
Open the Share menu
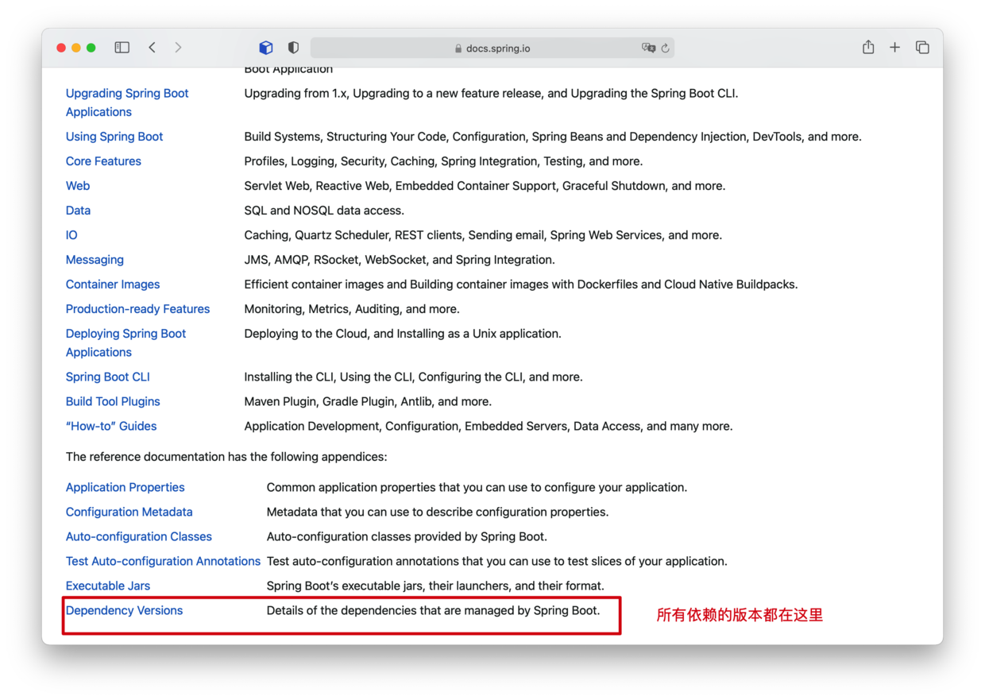click(x=868, y=48)
